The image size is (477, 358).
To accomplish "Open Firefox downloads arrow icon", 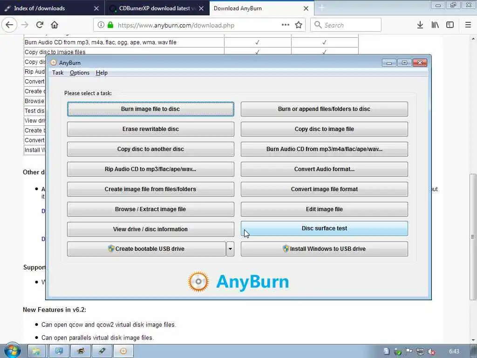I will coord(420,25).
